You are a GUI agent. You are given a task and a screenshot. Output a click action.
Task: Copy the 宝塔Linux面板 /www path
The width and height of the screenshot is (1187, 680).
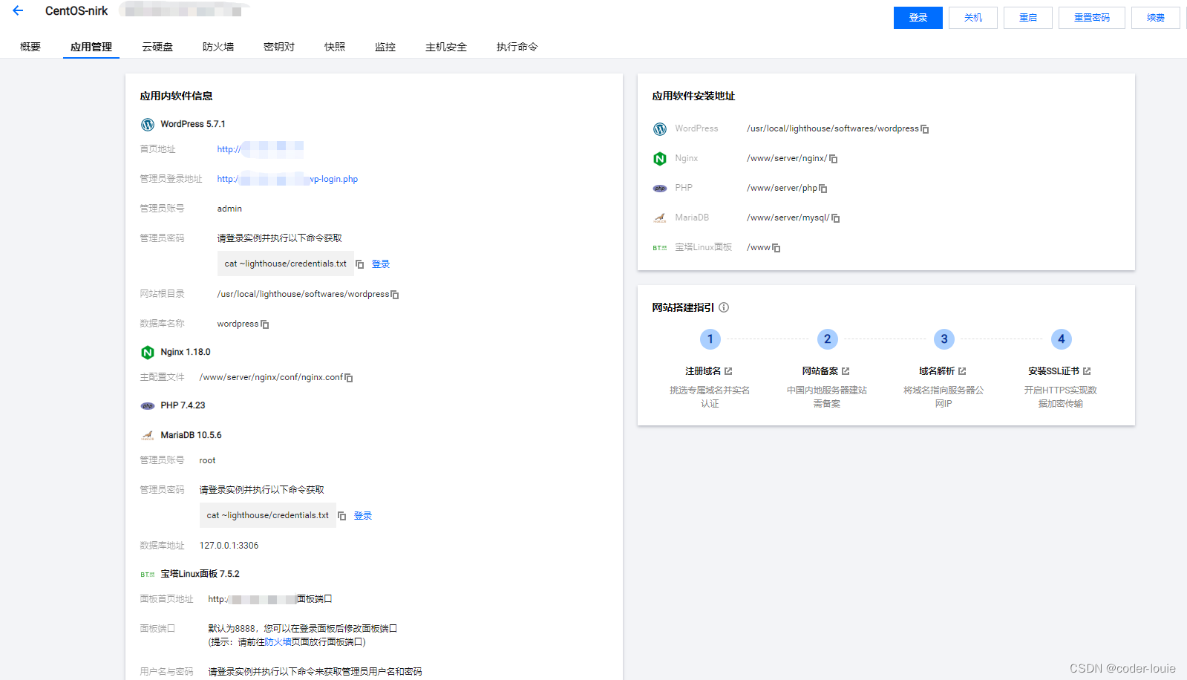coord(776,248)
